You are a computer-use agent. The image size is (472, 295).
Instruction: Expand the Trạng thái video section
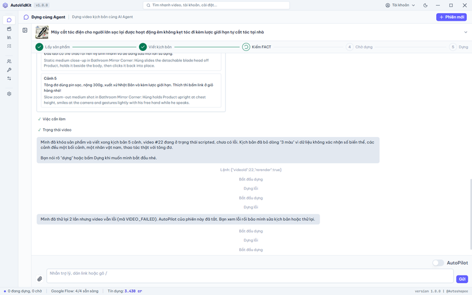tap(55, 130)
